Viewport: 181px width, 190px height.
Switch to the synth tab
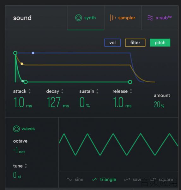(x=86, y=18)
